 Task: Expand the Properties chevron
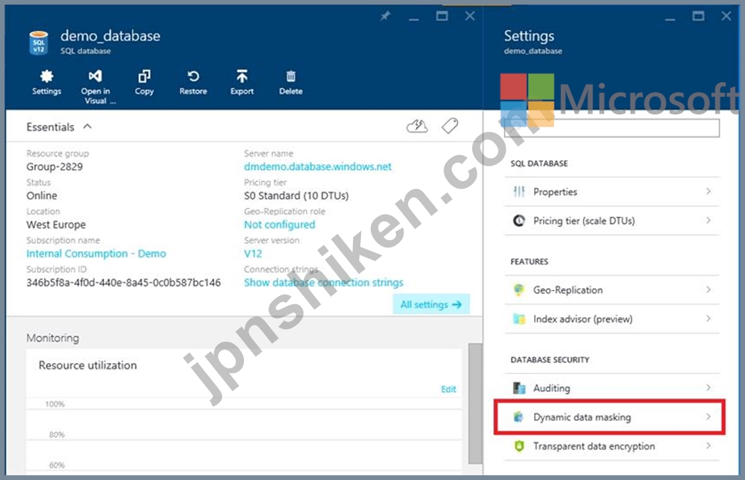point(708,191)
